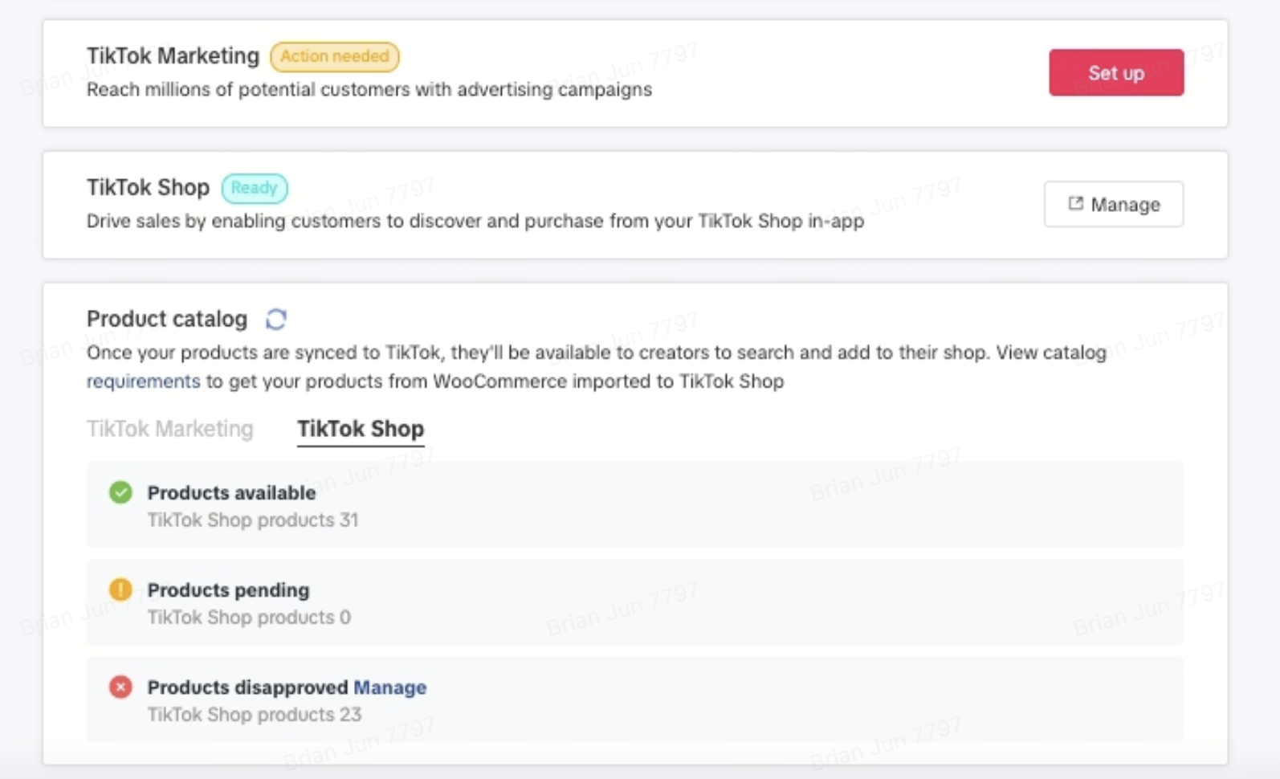This screenshot has height=779, width=1280.
Task: Click the TikTok Shop section heading
Action: (x=148, y=188)
